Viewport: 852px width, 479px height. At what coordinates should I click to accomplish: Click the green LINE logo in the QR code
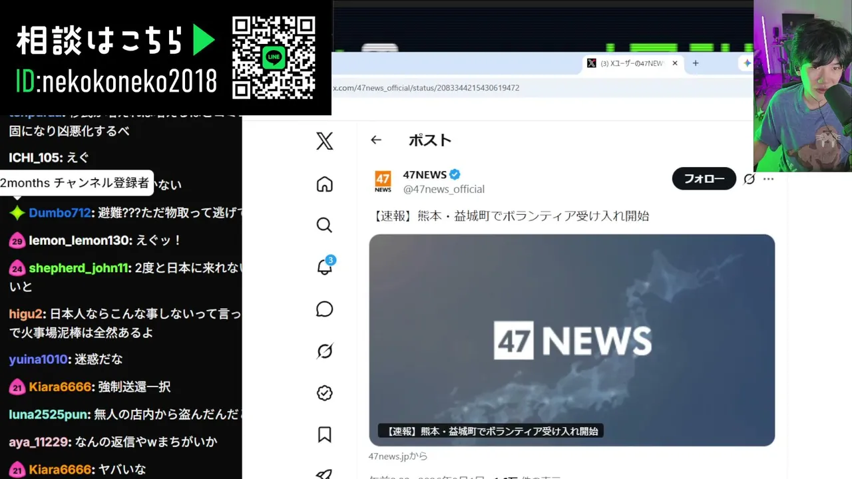click(274, 57)
